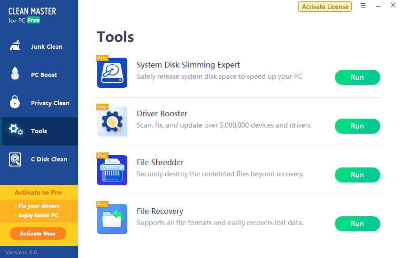
Task: Click the 'Fix your drivers' promo text
Action: 39,206
